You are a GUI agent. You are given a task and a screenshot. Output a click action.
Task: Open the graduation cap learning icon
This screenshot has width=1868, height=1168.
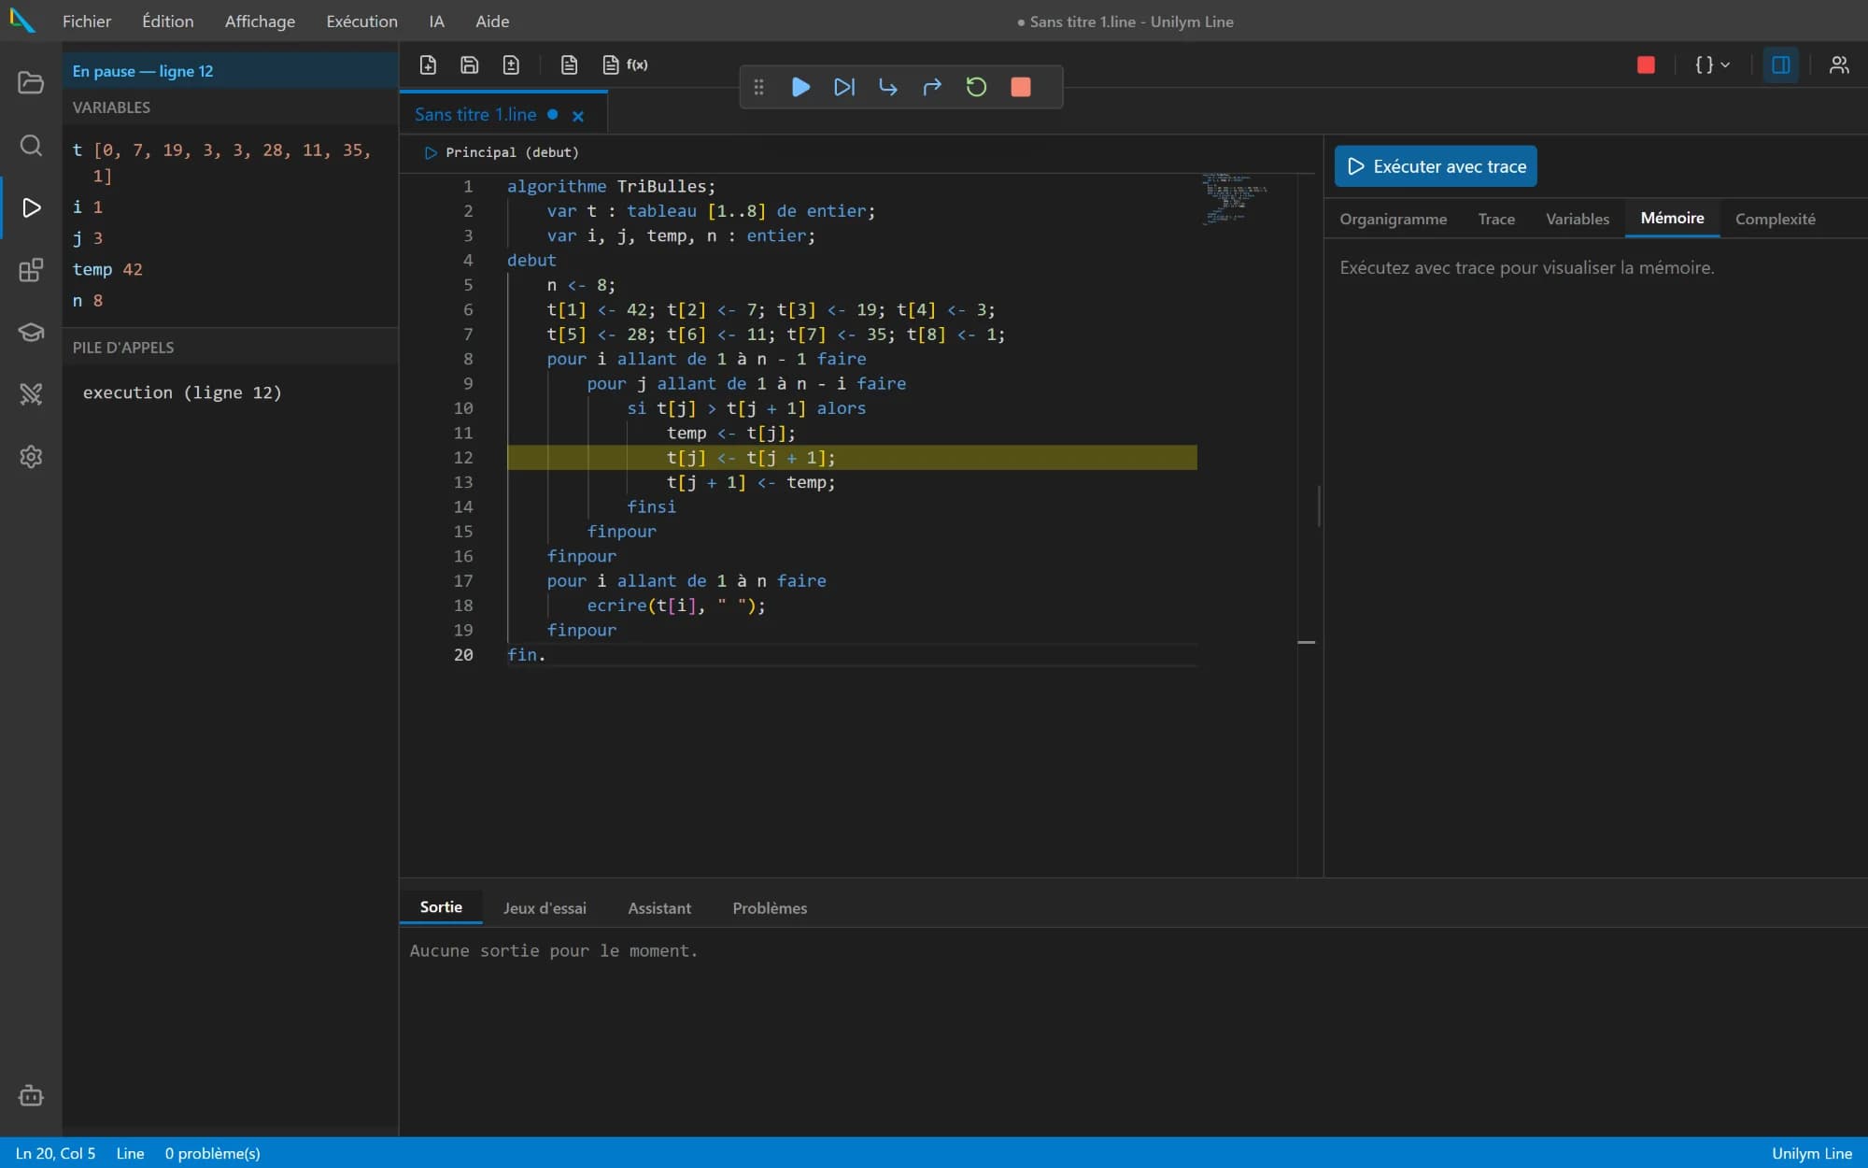[31, 332]
